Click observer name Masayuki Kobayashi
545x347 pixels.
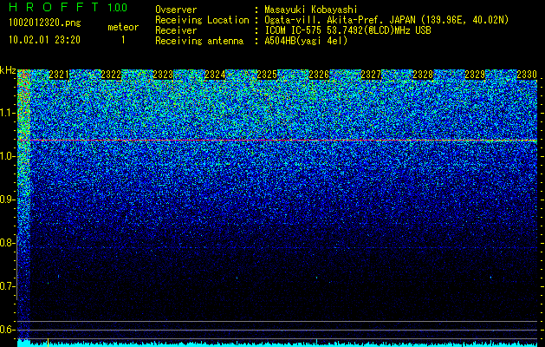(311, 10)
